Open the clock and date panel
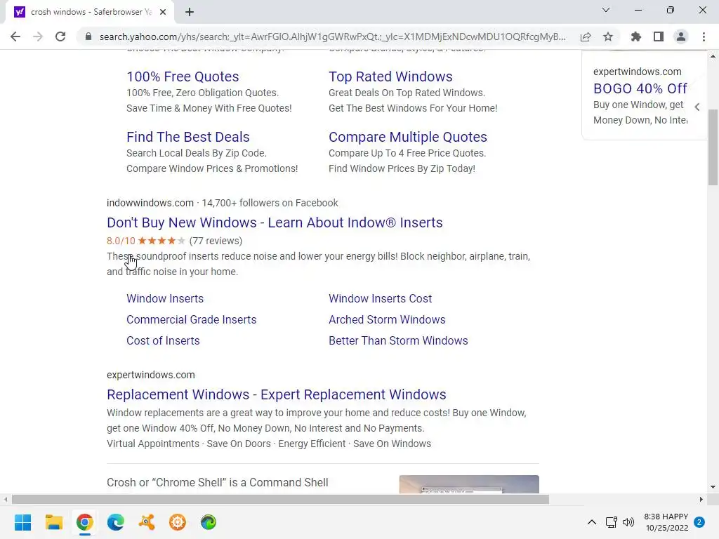Screen dimensions: 719x539 click(666, 522)
